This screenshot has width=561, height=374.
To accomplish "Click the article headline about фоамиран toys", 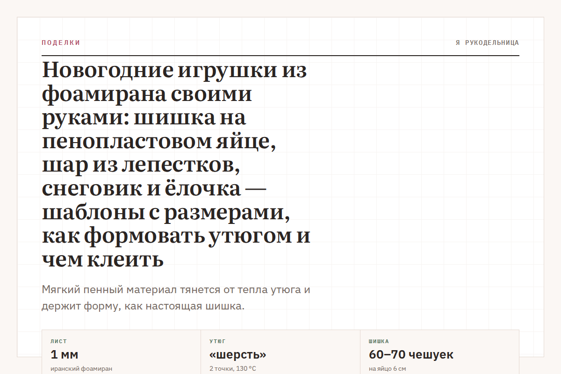I will point(176,165).
